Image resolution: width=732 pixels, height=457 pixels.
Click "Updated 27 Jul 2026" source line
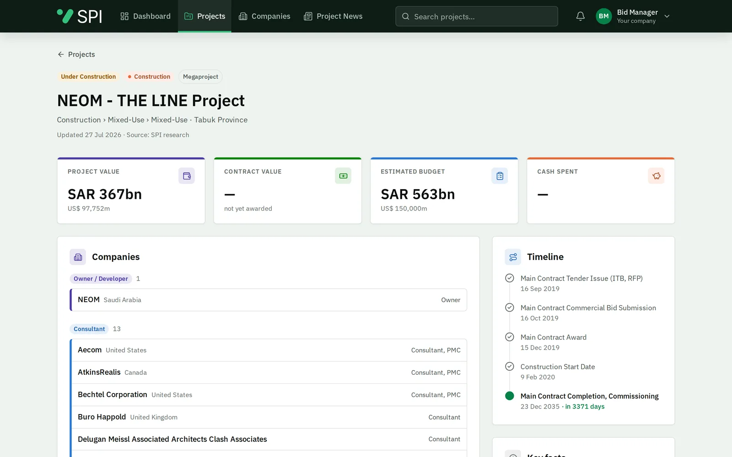click(x=123, y=135)
